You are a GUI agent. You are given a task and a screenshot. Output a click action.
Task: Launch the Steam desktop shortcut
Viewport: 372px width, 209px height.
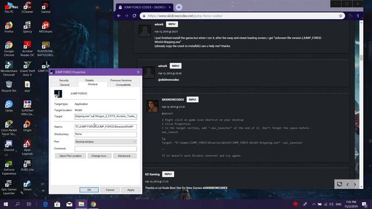click(27, 185)
